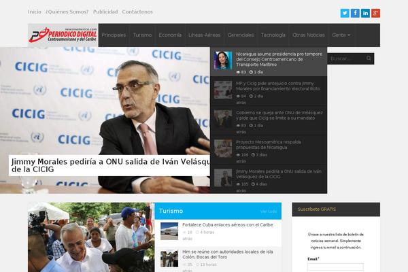Open Fortalece Cuba enlaces aéreos article
Viewport: 408px width, 272px height.
click(x=228, y=224)
